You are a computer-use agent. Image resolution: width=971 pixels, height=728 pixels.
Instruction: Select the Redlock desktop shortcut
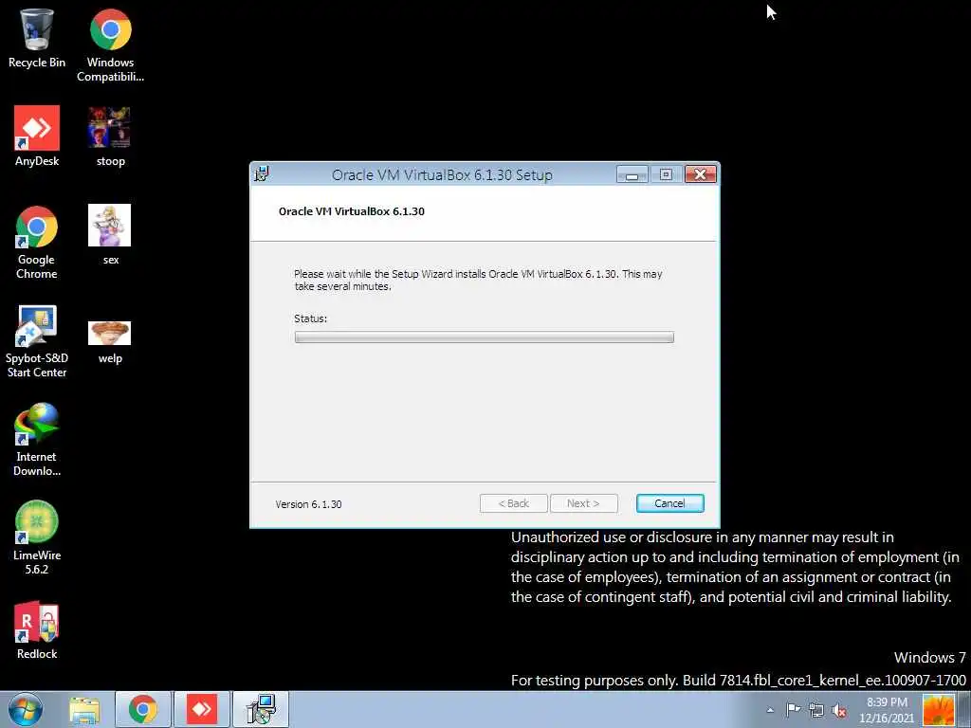(x=37, y=629)
